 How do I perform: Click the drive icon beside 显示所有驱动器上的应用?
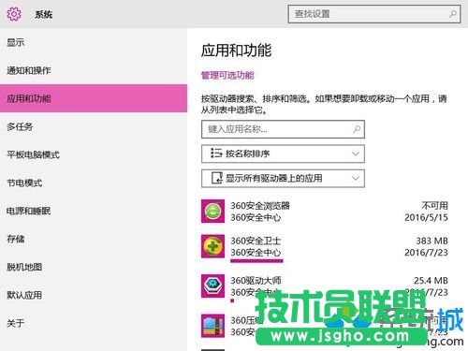point(217,178)
